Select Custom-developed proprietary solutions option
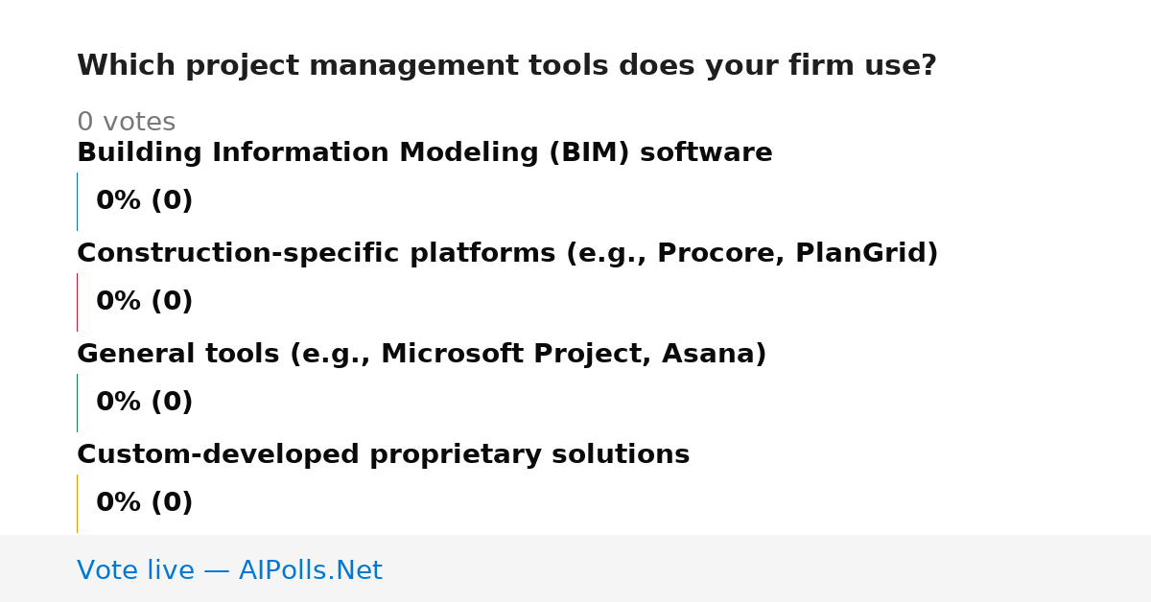1151x602 pixels. click(384, 455)
